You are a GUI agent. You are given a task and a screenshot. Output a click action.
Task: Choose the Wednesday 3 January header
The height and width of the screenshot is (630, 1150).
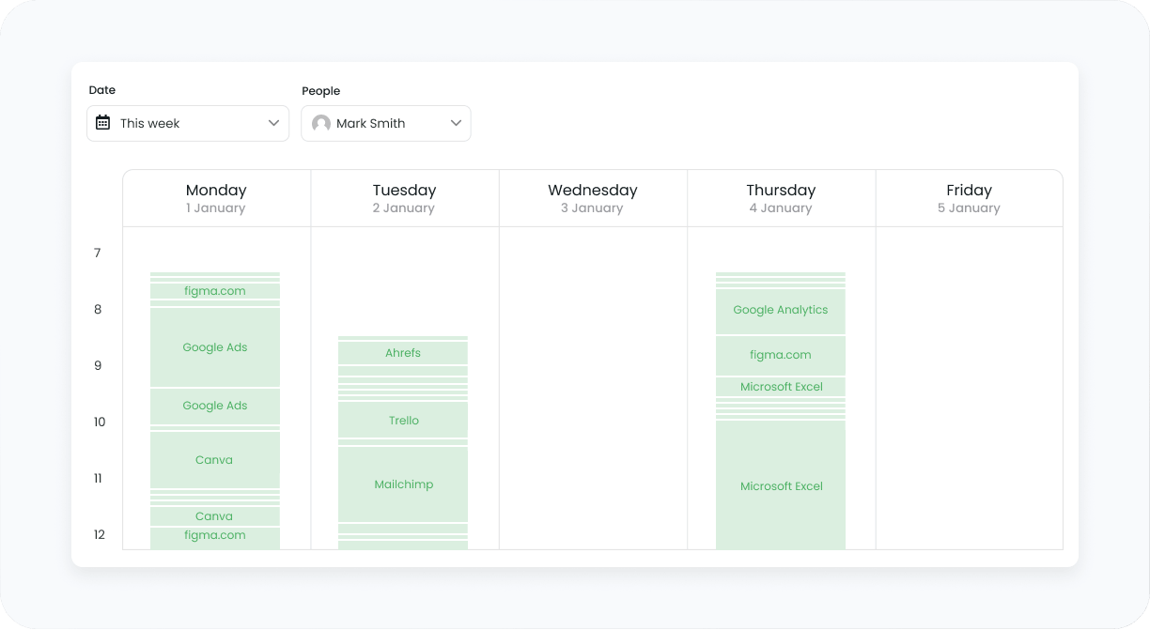(x=593, y=198)
